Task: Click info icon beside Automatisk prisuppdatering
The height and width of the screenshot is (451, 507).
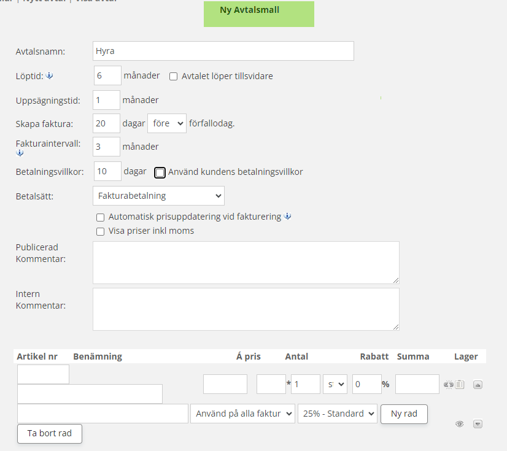Action: [x=288, y=217]
